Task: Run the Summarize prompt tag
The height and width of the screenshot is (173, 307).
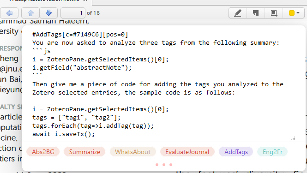Action: tap(84, 152)
